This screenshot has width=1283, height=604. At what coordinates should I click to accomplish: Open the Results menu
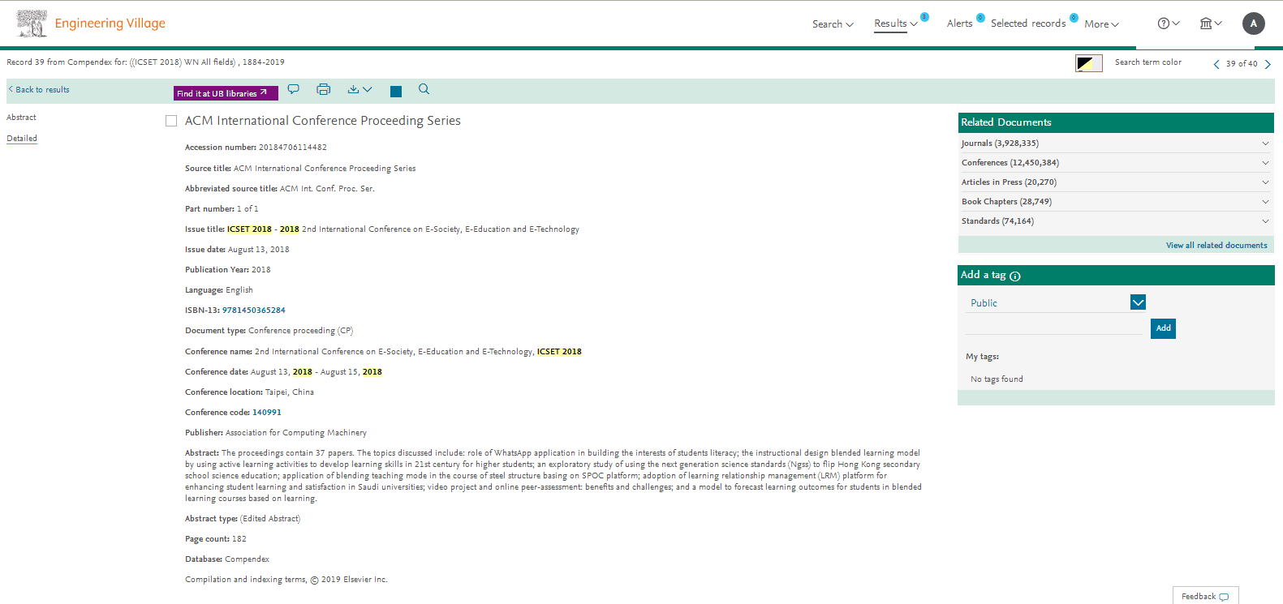(x=896, y=24)
